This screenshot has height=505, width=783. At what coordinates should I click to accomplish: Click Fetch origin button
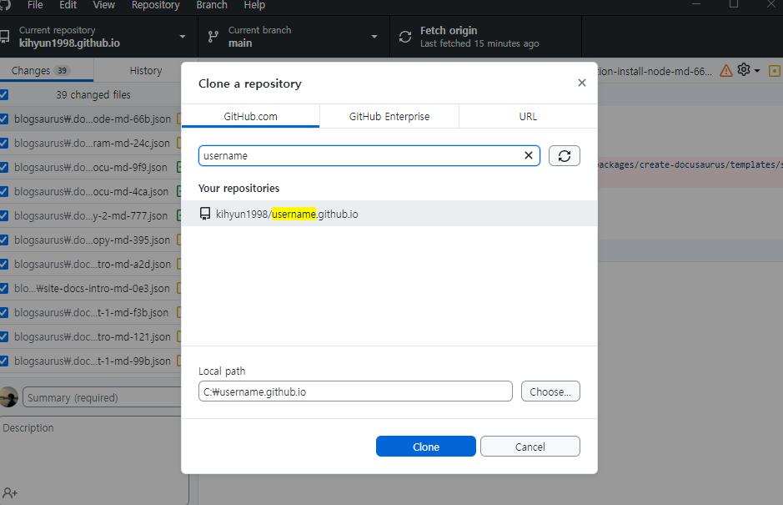point(485,37)
